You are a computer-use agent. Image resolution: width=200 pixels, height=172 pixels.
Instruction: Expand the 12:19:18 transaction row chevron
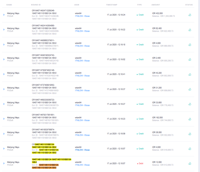tap(4, 44)
